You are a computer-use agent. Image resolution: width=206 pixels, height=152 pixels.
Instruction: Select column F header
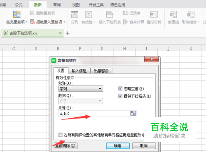[80, 48]
